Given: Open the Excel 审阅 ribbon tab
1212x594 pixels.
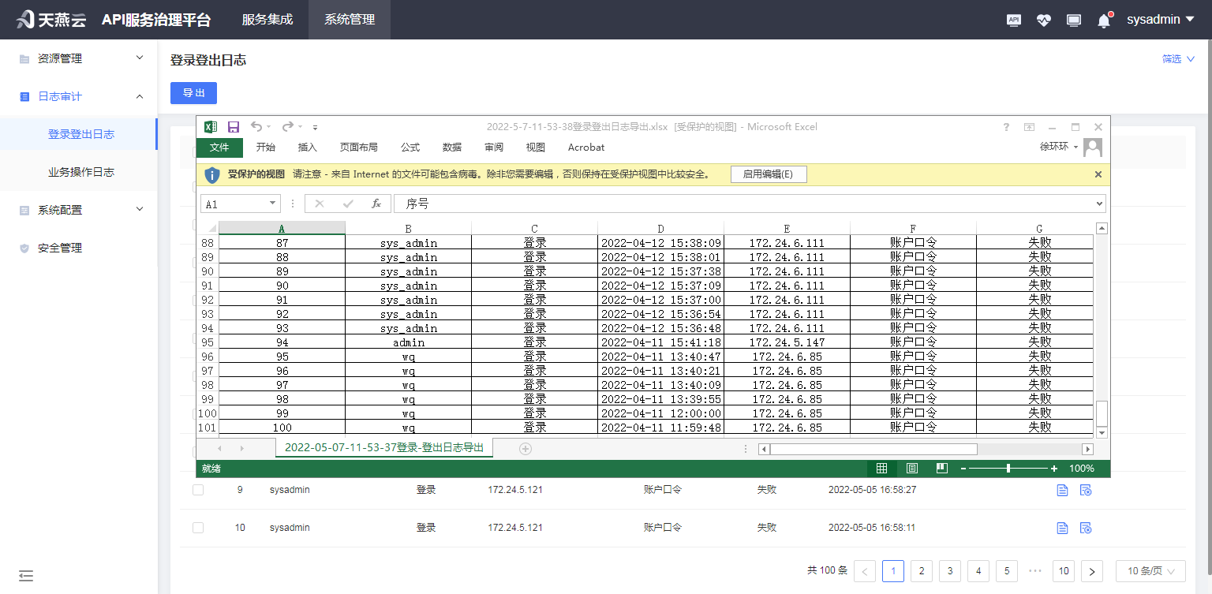Looking at the screenshot, I should click(x=494, y=147).
